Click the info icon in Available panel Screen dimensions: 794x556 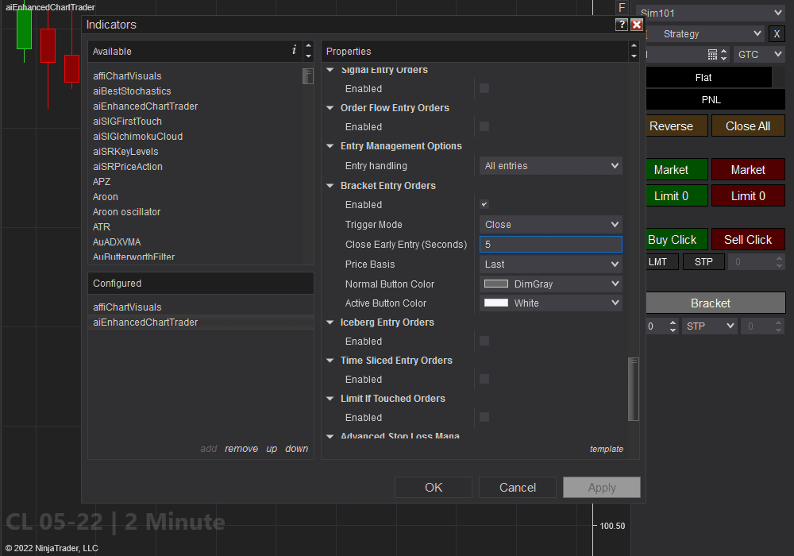294,50
